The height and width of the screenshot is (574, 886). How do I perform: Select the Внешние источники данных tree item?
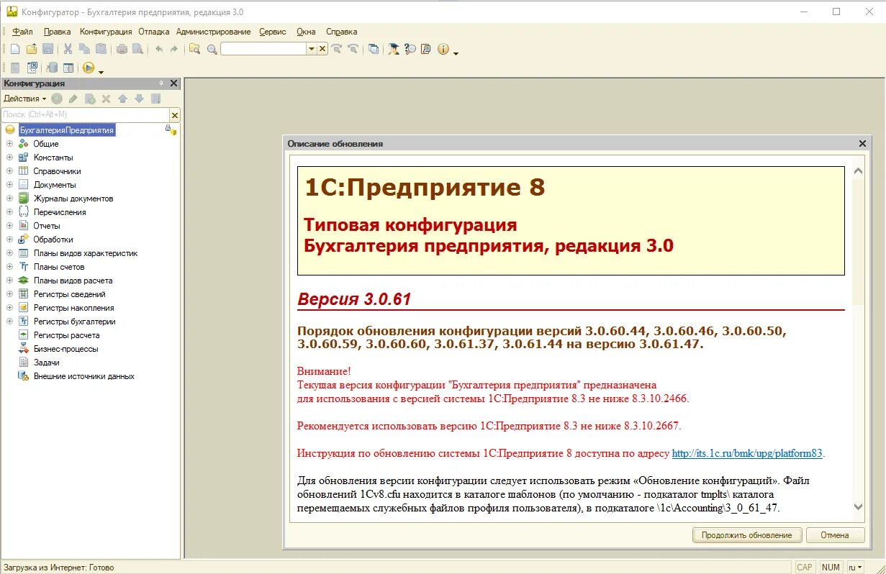click(x=83, y=376)
